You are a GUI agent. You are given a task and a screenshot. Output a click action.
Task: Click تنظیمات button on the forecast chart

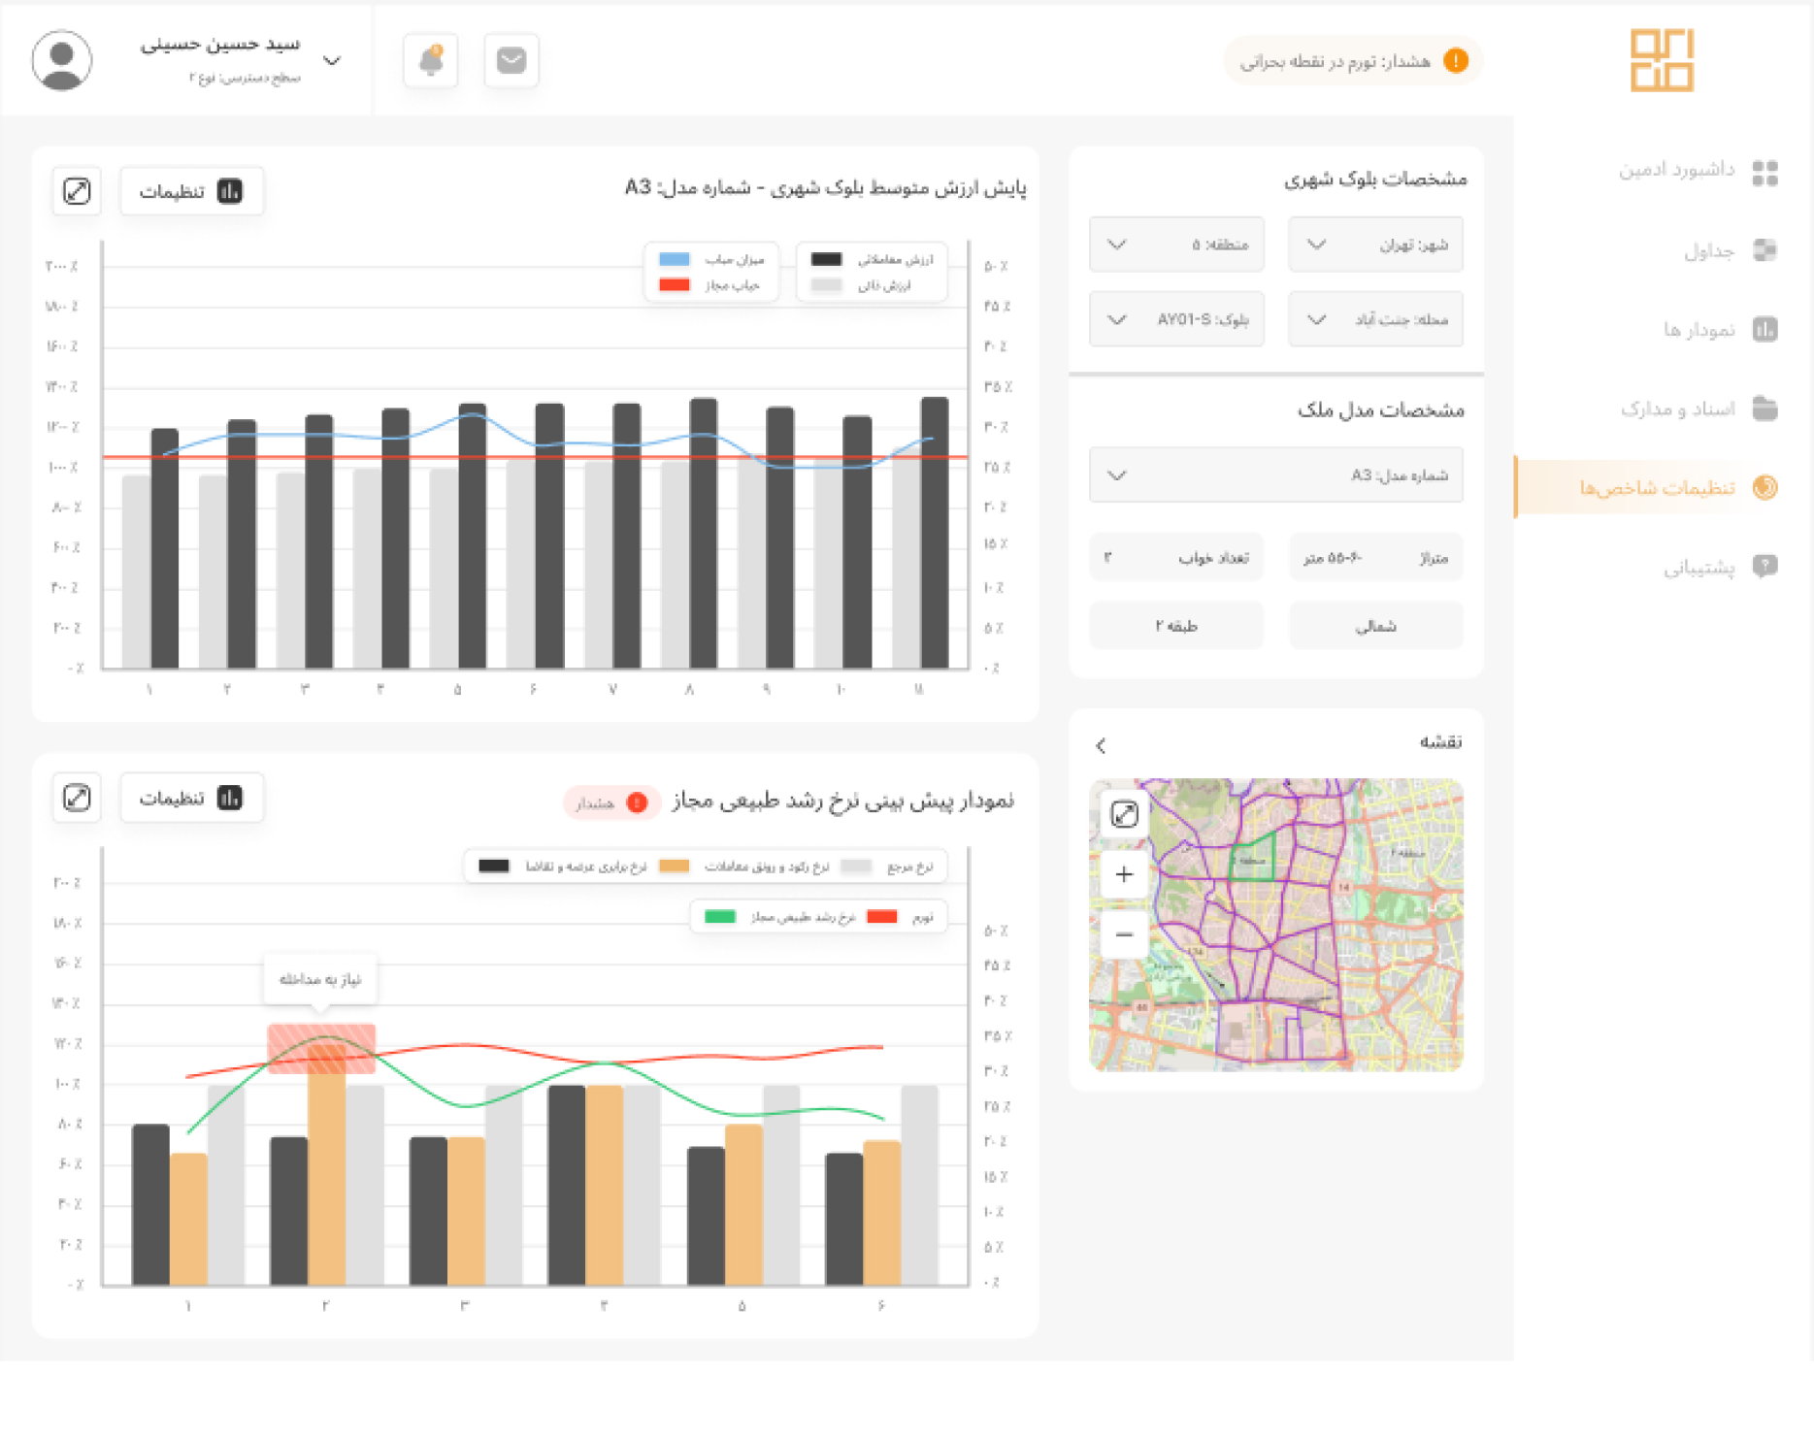coord(191,798)
